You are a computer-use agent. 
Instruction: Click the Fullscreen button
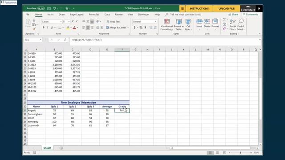(x=9, y=3)
